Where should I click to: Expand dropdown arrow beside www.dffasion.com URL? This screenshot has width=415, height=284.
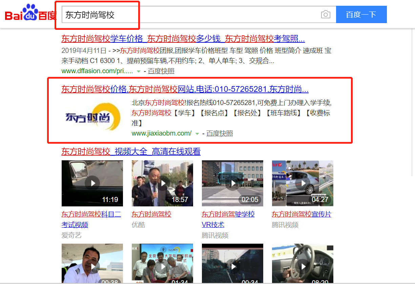139,72
